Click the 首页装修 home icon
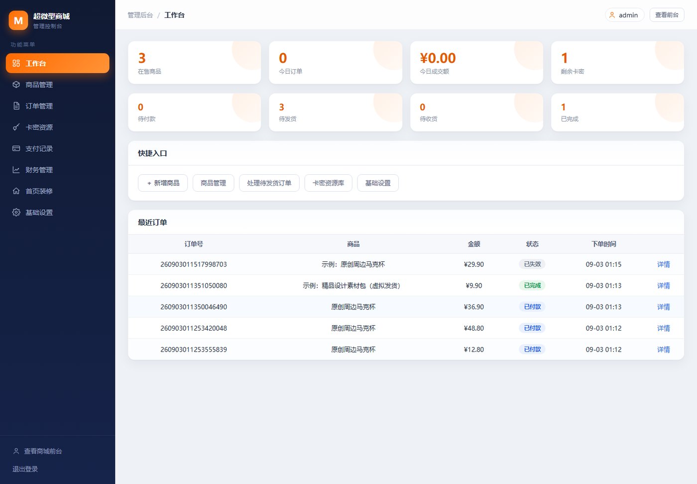Viewport: 697px width, 484px height. pos(16,191)
